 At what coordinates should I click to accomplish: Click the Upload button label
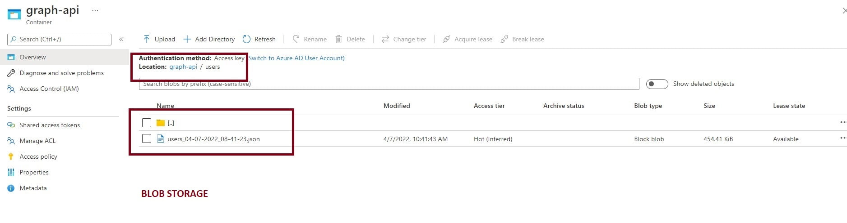click(x=165, y=39)
